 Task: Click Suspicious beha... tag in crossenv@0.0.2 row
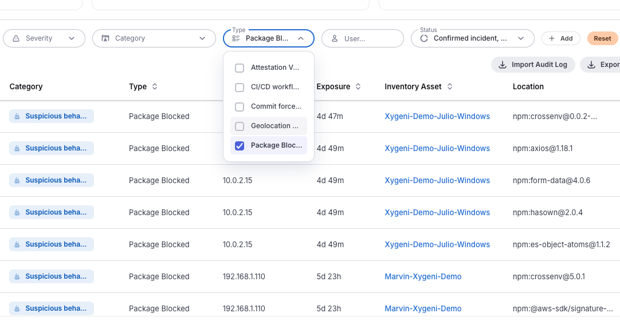click(52, 116)
